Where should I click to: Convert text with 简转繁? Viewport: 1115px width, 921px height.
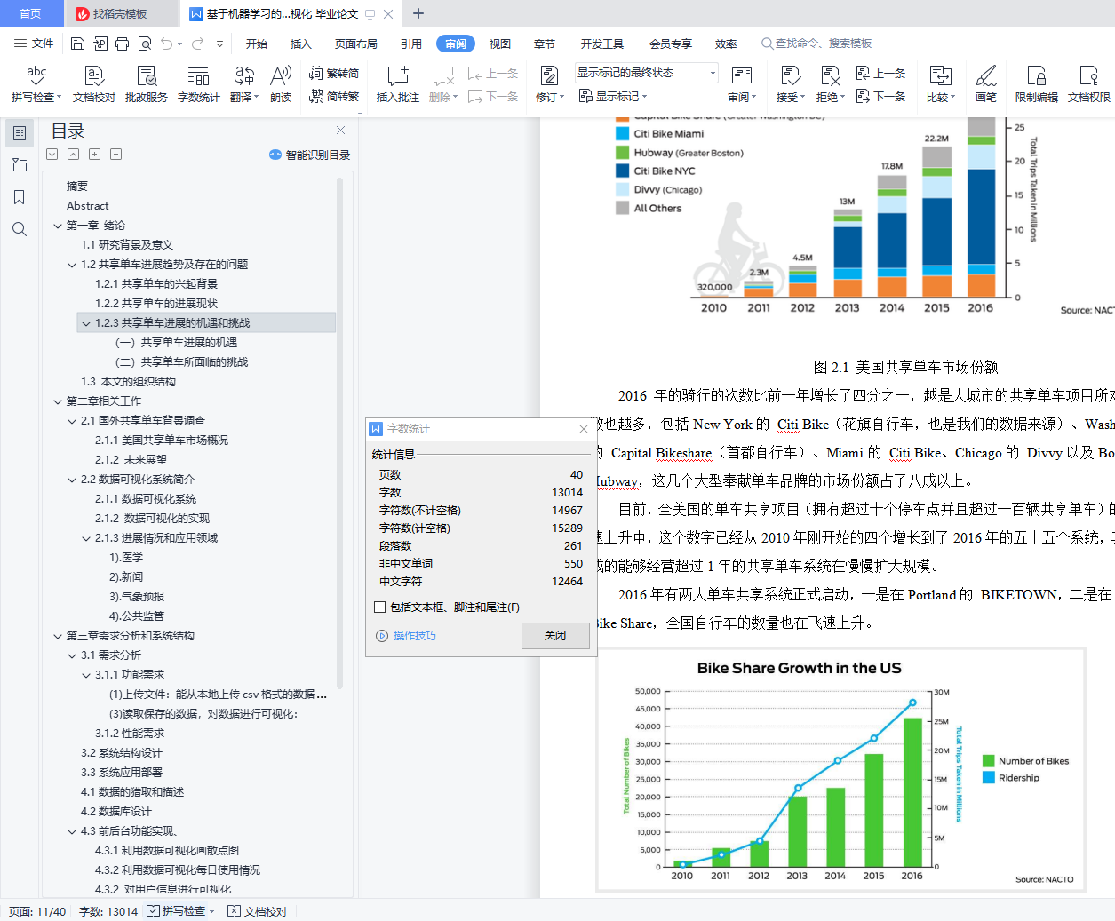click(334, 96)
